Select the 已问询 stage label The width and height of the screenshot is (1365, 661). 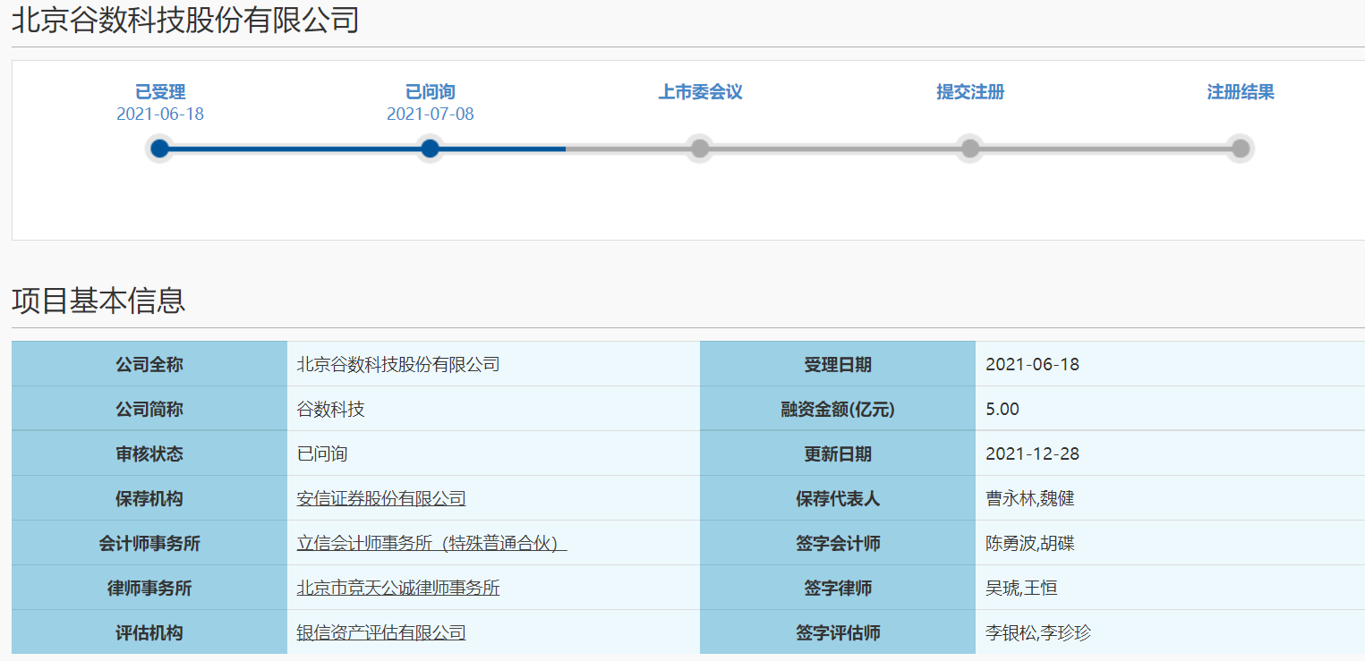click(x=431, y=92)
